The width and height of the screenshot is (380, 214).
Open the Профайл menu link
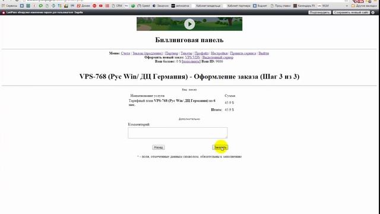coord(201,53)
